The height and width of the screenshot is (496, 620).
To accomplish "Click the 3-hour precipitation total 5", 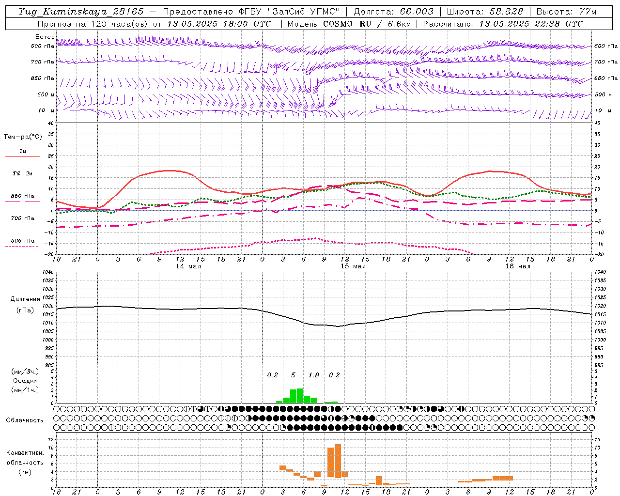I will (293, 375).
